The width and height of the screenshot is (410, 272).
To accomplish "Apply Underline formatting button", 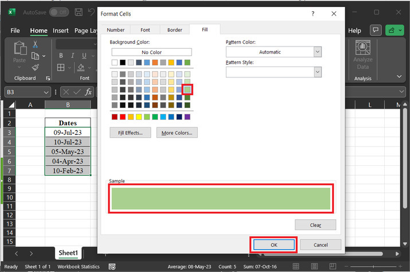I will tap(84, 56).
